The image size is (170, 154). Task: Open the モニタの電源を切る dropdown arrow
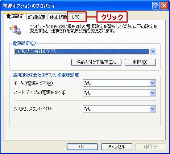pos(153,83)
